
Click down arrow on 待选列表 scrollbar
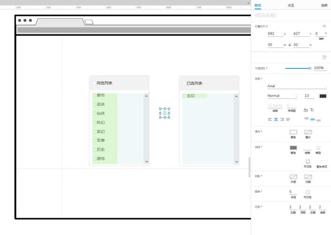(146, 162)
